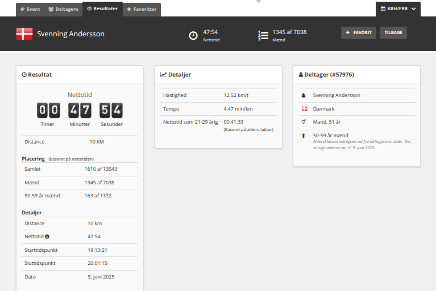
Task: Click the TILBAGE button
Action: pyautogui.click(x=393, y=33)
